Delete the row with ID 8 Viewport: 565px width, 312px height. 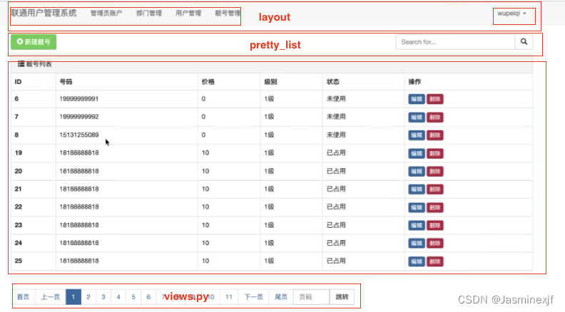point(435,135)
